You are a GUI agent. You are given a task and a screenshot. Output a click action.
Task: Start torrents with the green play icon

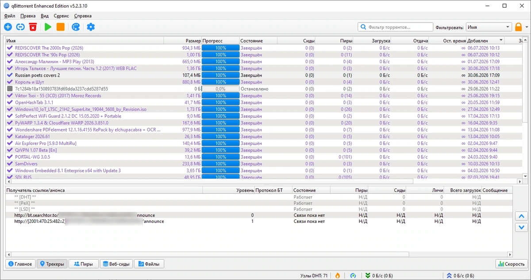pyautogui.click(x=48, y=27)
